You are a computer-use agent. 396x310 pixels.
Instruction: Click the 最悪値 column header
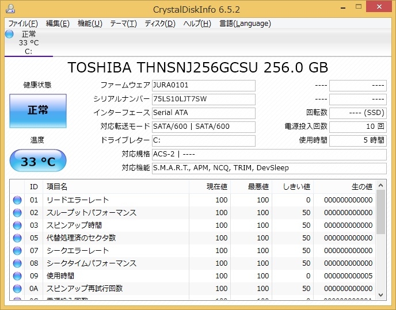pyautogui.click(x=251, y=187)
